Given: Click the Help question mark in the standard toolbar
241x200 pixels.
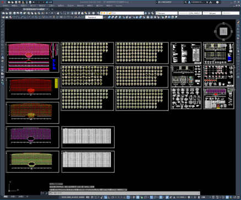Looking at the screenshot, I should (x=94, y=13).
